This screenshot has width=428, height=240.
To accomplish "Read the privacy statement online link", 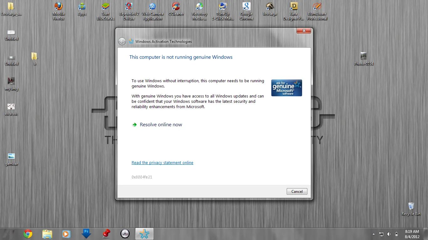I will 162,163.
